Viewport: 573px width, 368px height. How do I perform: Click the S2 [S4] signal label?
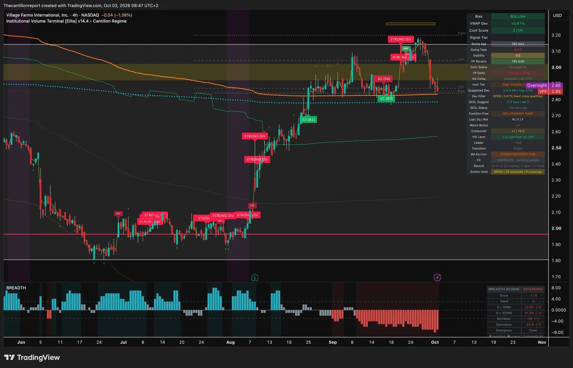(384, 79)
